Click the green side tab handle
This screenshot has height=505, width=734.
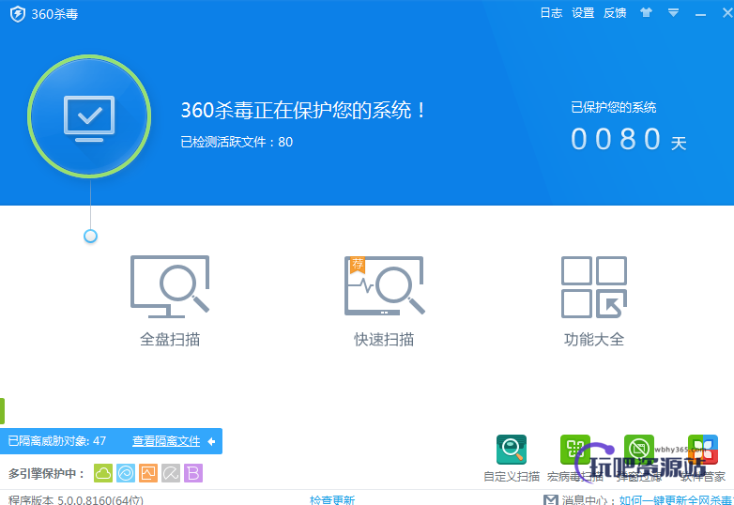2,411
